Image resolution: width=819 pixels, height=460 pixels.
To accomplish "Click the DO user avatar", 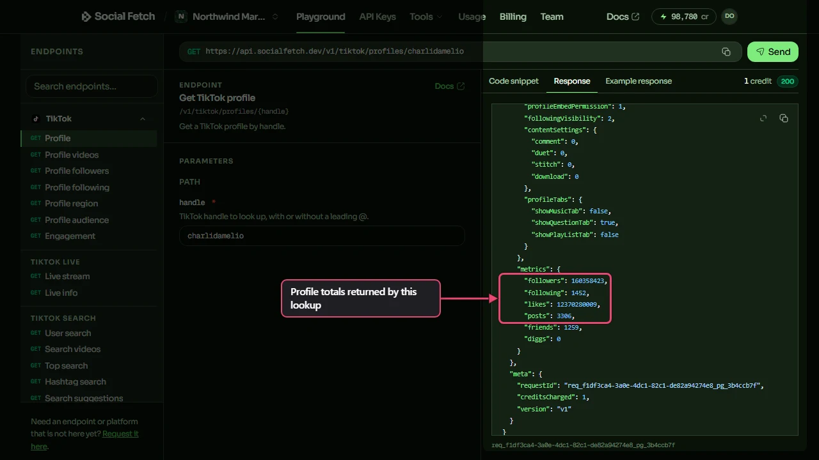I will (x=729, y=17).
